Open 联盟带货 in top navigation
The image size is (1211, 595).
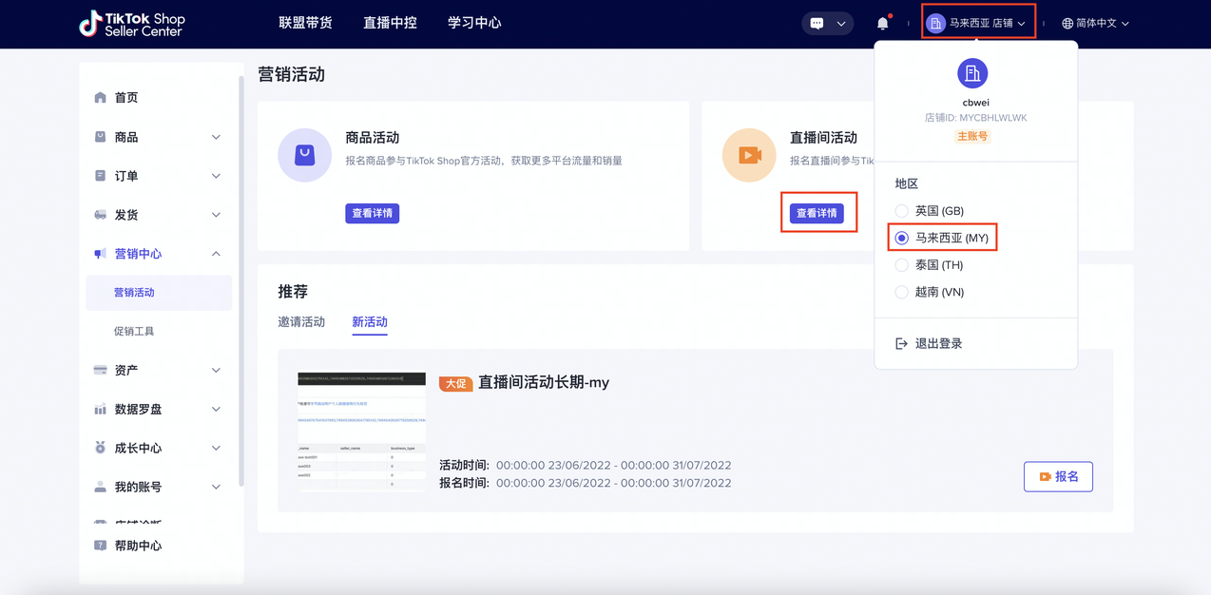click(305, 23)
